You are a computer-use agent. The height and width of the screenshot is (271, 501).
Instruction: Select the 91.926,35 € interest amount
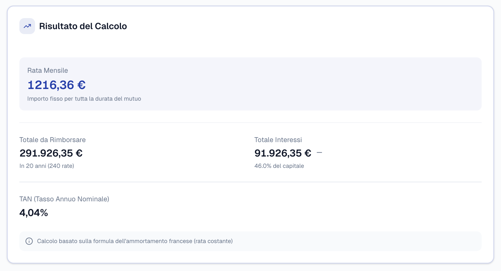pos(283,153)
